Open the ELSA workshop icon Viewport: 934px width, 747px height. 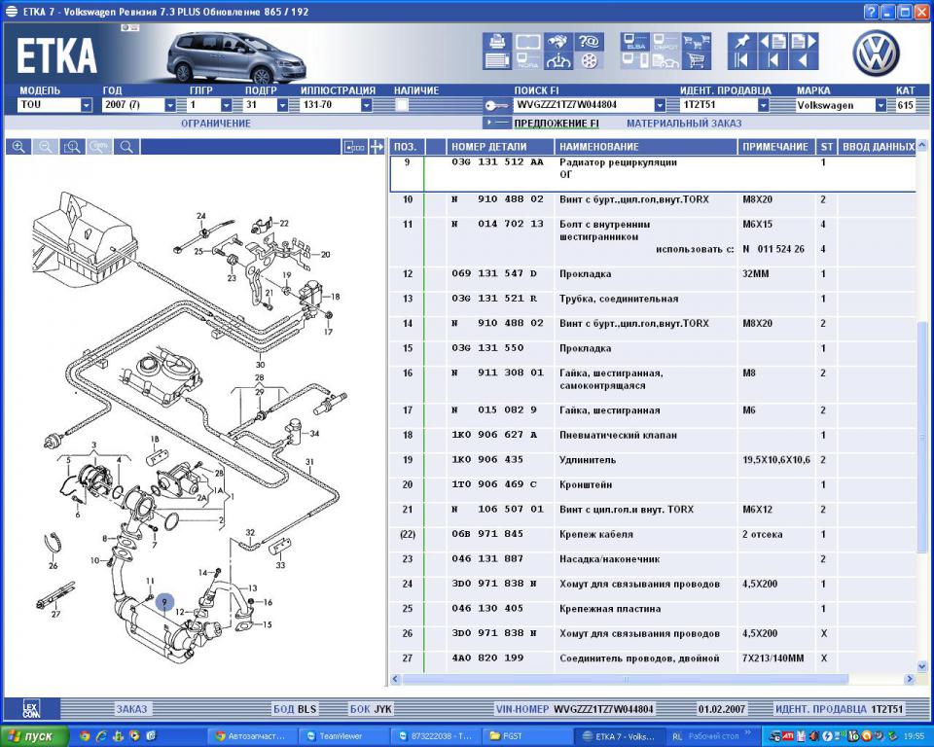tap(635, 41)
